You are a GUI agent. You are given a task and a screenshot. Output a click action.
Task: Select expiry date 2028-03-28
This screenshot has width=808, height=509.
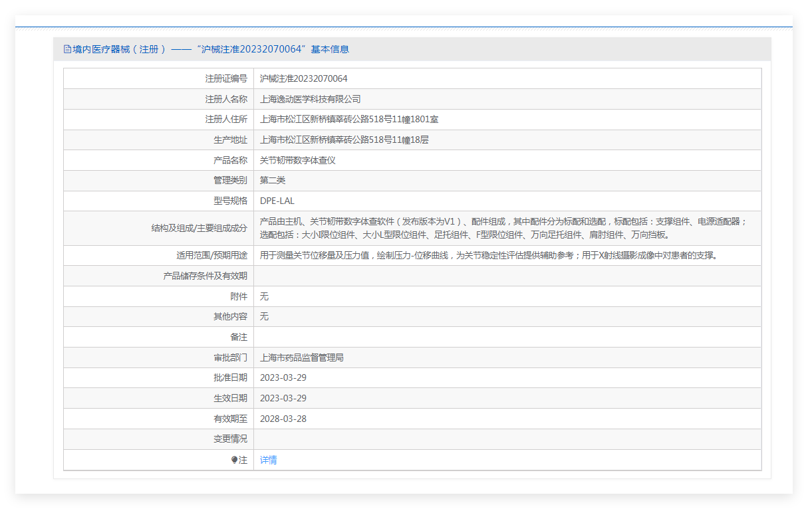283,419
